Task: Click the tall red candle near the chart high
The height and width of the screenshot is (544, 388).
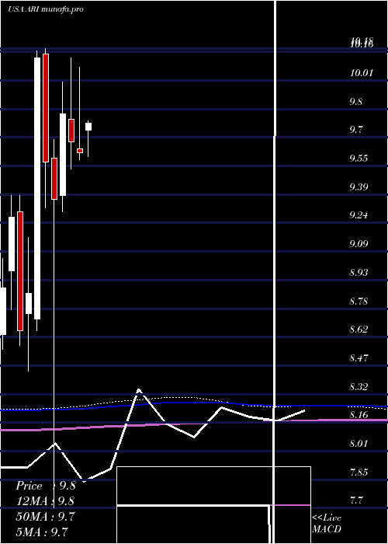Action: click(46, 108)
